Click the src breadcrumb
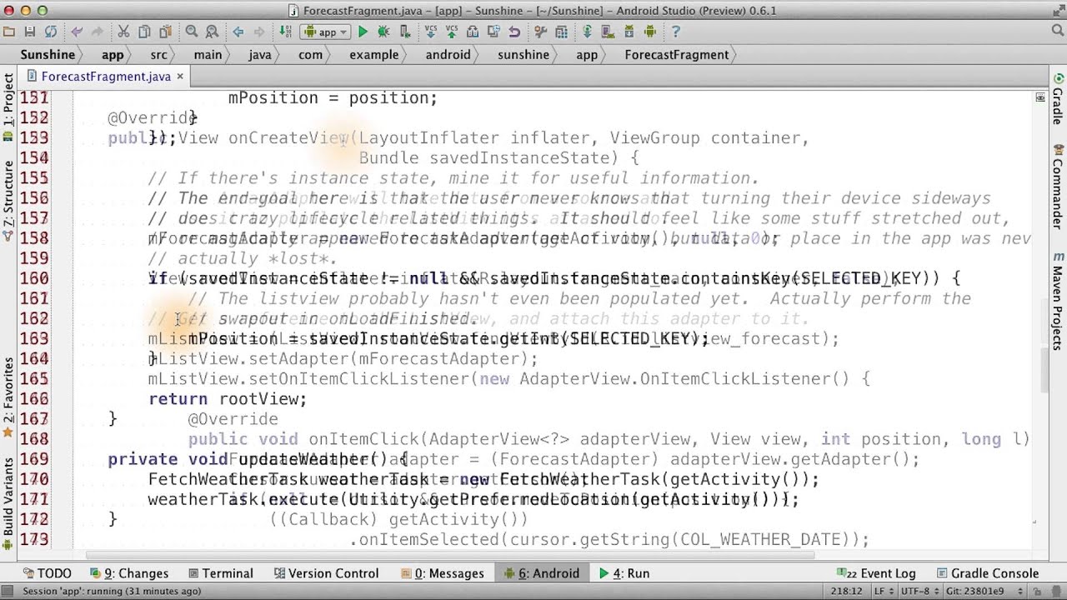This screenshot has width=1067, height=600. point(158,55)
